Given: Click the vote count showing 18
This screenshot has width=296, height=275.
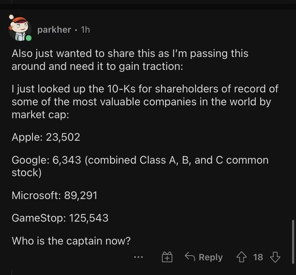Looking at the screenshot, I should coord(258,257).
